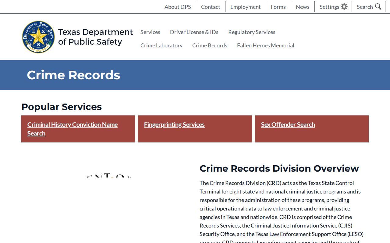Click the Search magnifier icon

[x=378, y=7]
